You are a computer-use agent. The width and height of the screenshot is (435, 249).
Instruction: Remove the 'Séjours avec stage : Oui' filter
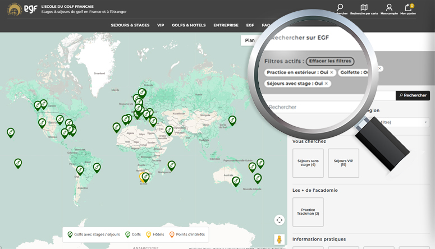click(326, 84)
